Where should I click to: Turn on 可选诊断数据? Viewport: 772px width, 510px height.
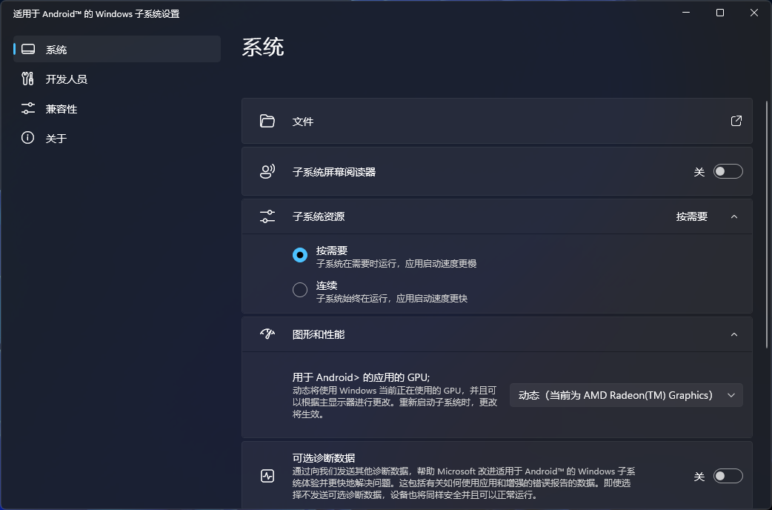[728, 475]
